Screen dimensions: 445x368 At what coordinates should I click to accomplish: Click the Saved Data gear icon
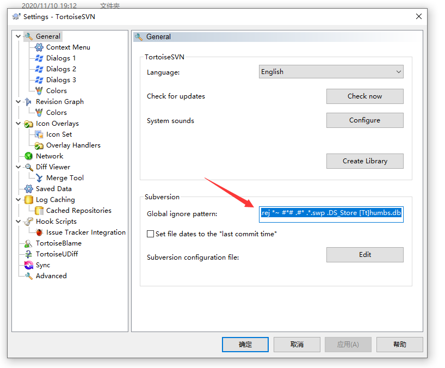28,189
